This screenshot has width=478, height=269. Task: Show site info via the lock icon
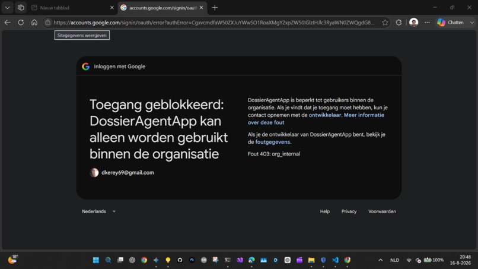coord(47,23)
